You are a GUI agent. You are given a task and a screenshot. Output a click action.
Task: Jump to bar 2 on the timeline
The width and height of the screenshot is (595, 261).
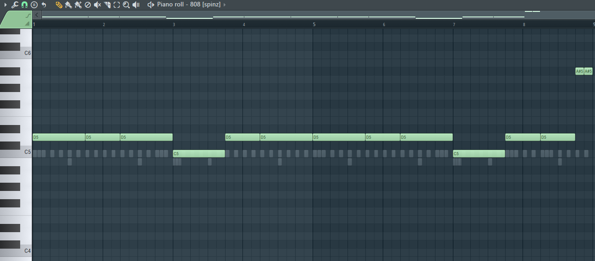pyautogui.click(x=104, y=24)
